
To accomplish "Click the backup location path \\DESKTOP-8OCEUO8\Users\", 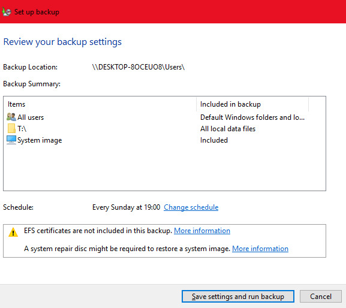I will [139, 67].
